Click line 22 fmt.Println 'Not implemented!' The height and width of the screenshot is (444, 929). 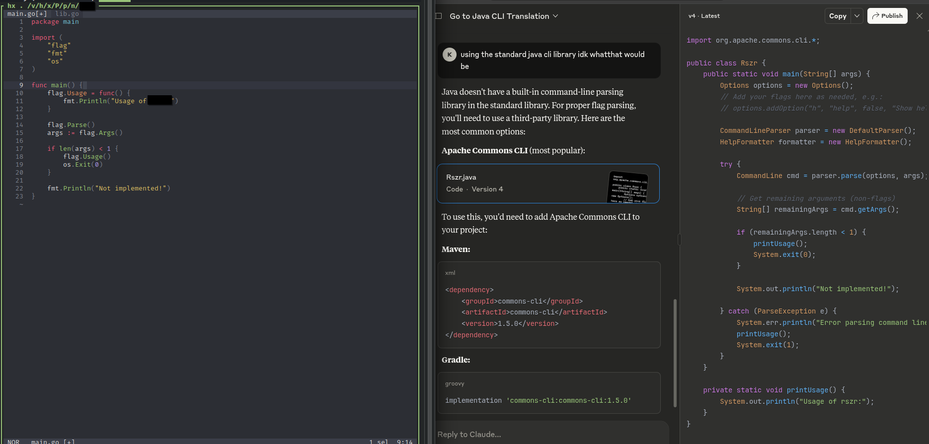pos(109,189)
